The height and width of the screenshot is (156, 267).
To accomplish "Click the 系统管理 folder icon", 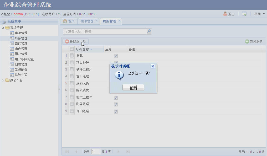I will (x=7, y=28).
